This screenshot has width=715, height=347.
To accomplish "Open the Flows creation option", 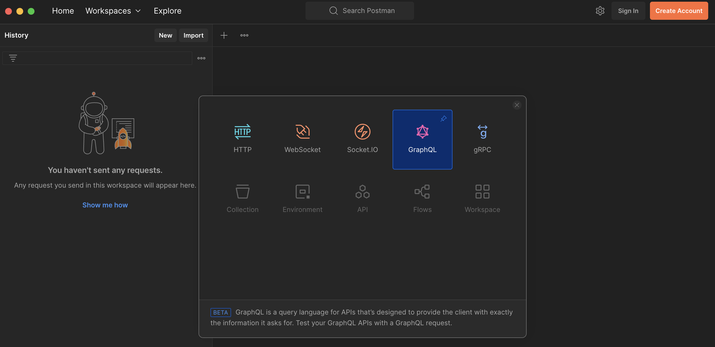I will (422, 192).
